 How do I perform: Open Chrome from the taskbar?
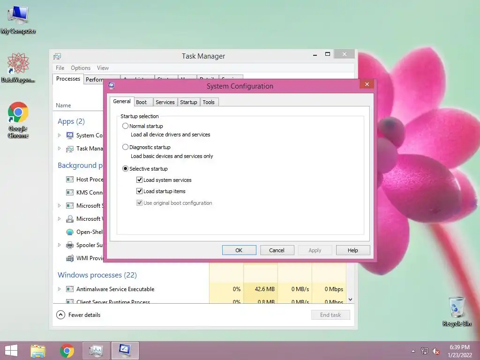coord(67,351)
